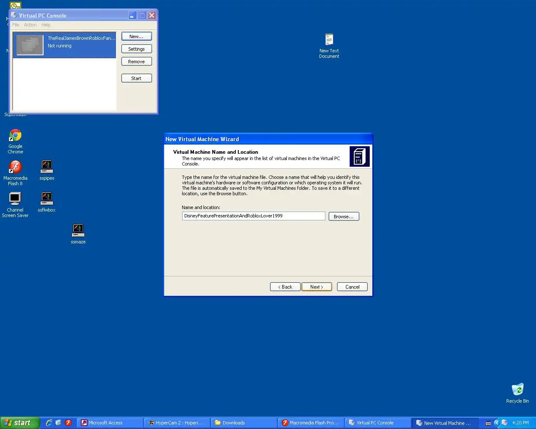Click the Name and location text field
The height and width of the screenshot is (429, 536).
click(x=253, y=216)
